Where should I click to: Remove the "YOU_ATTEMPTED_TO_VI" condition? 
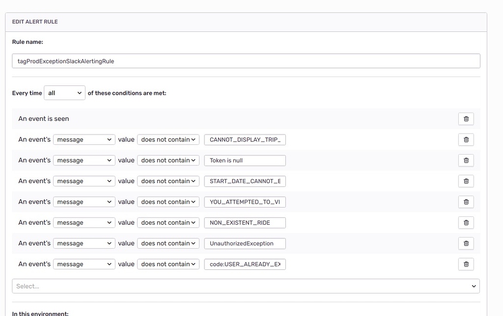point(466,202)
